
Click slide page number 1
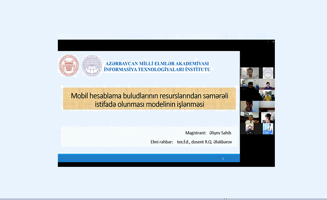pyautogui.click(x=223, y=158)
